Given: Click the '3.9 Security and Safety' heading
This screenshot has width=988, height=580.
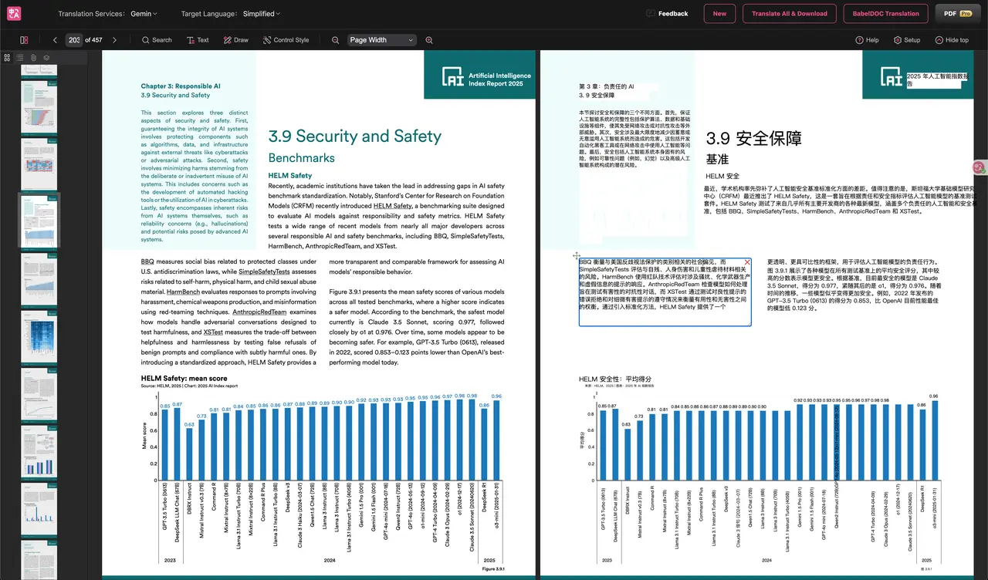Looking at the screenshot, I should (355, 137).
